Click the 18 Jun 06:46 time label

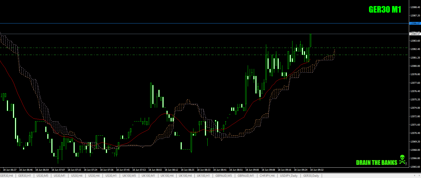point(26,170)
